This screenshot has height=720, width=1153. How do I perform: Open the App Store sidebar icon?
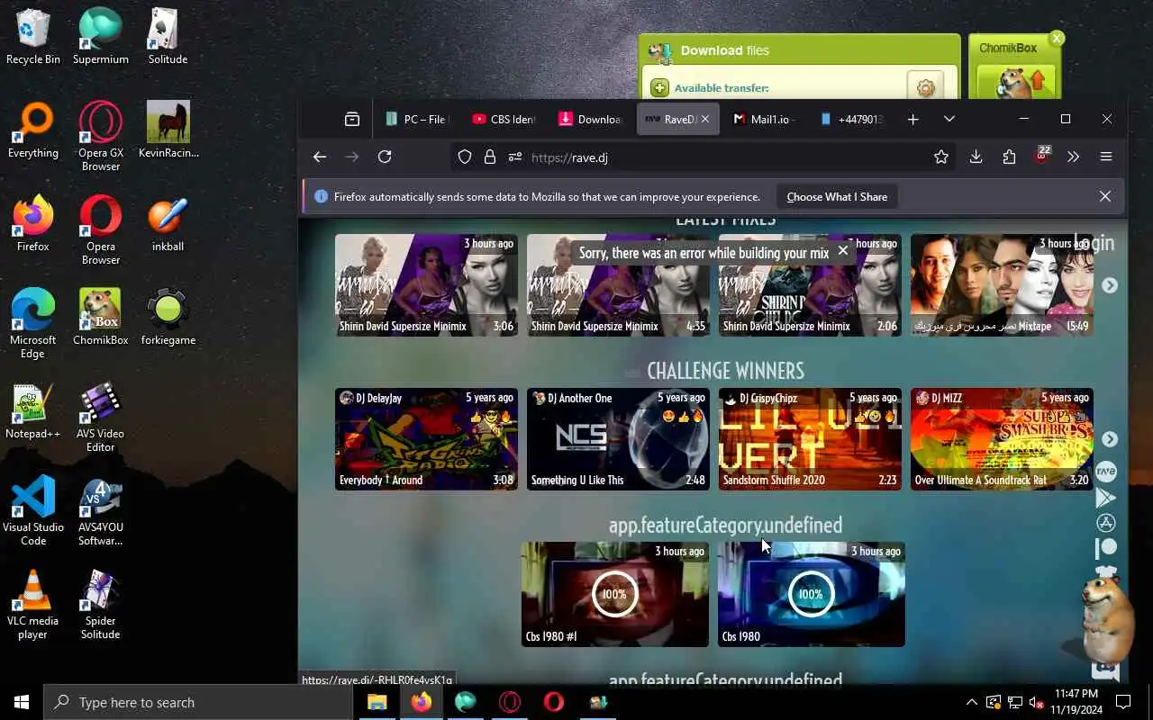(x=1106, y=522)
